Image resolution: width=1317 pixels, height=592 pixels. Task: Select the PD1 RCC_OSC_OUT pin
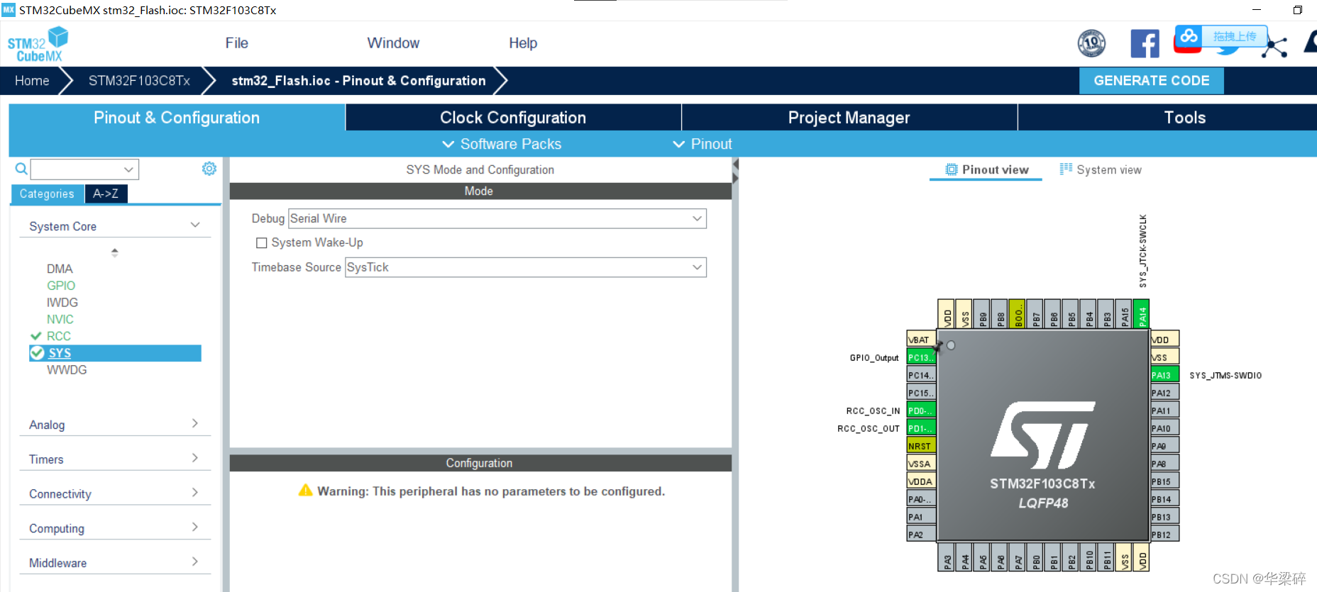(x=921, y=428)
